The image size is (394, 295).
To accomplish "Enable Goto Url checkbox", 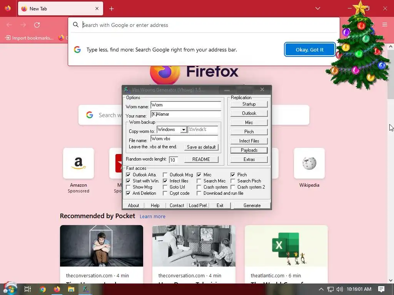I will [165, 187].
